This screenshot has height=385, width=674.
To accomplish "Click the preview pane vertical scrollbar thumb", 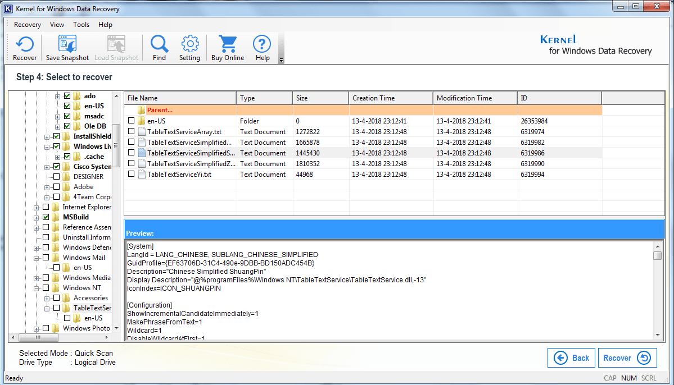I will [657, 255].
